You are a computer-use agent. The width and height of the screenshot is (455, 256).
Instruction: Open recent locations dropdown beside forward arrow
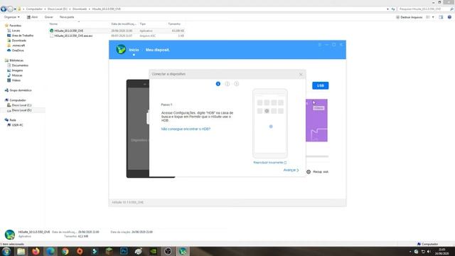coord(15,9)
